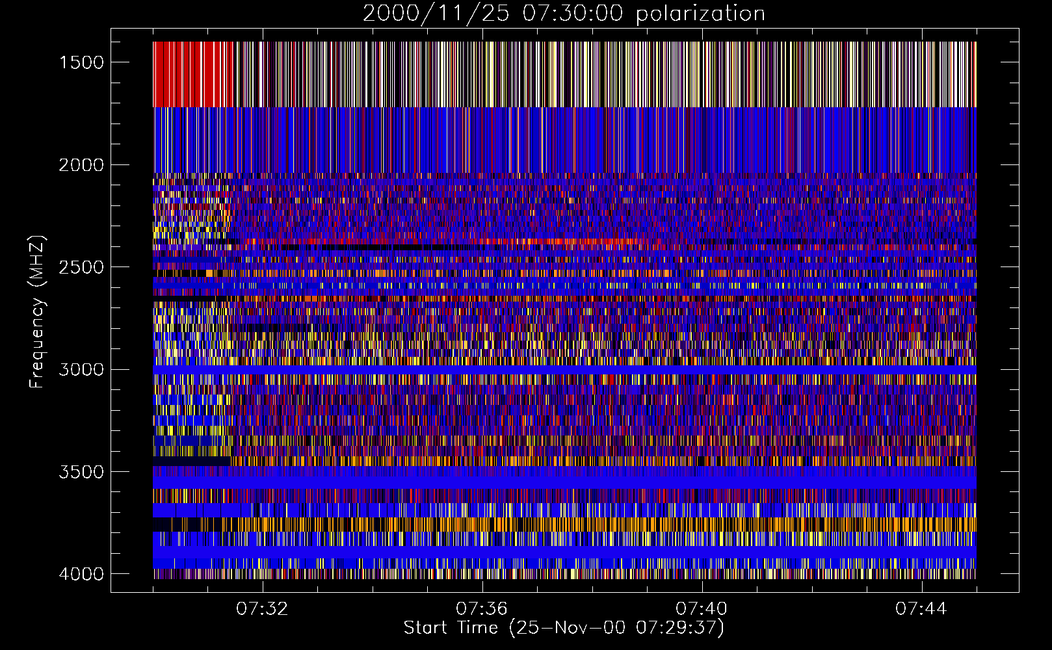Click the 07:32 time tick label
Viewport: 1052px width, 650px height.
point(262,609)
